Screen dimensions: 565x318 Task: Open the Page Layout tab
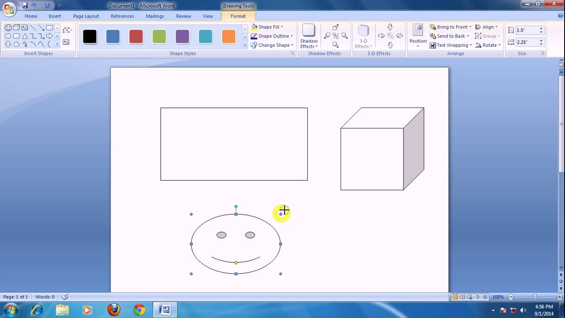tap(86, 16)
